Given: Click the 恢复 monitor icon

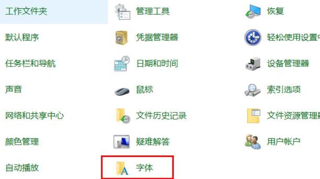Looking at the screenshot, I should tap(253, 12).
